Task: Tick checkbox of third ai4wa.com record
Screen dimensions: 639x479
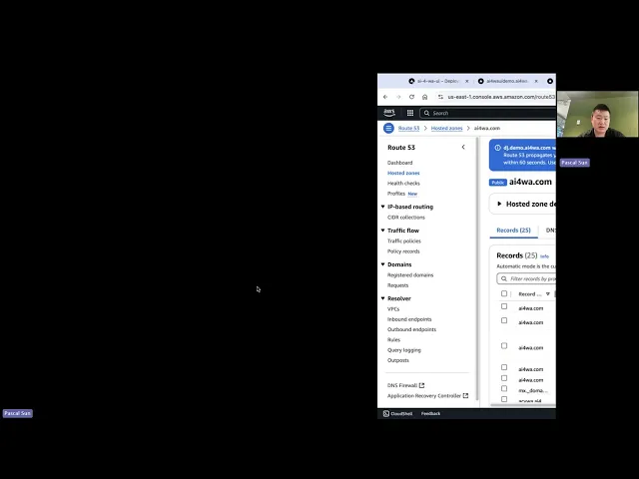Action: tap(504, 346)
